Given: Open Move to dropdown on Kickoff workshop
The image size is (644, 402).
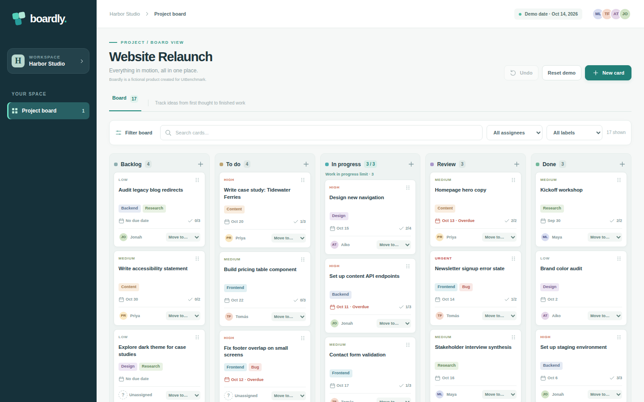Looking at the screenshot, I should pos(605,237).
